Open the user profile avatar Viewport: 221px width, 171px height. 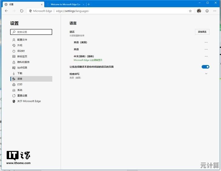tap(199, 11)
